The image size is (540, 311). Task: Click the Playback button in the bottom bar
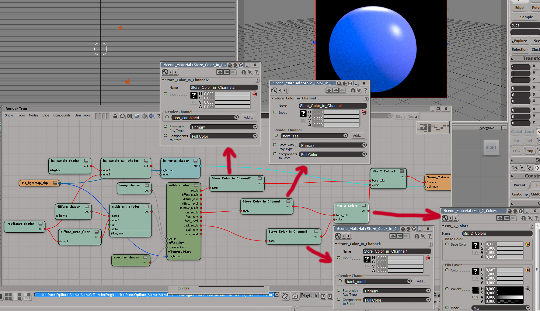(x=309, y=295)
